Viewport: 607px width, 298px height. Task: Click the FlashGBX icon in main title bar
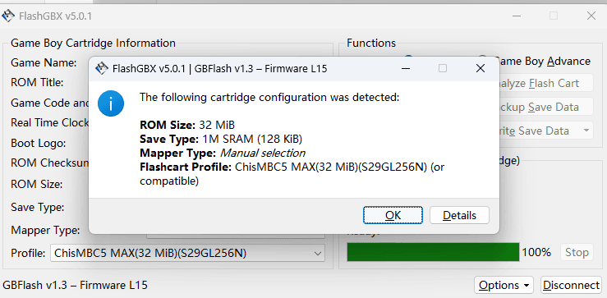pos(8,16)
